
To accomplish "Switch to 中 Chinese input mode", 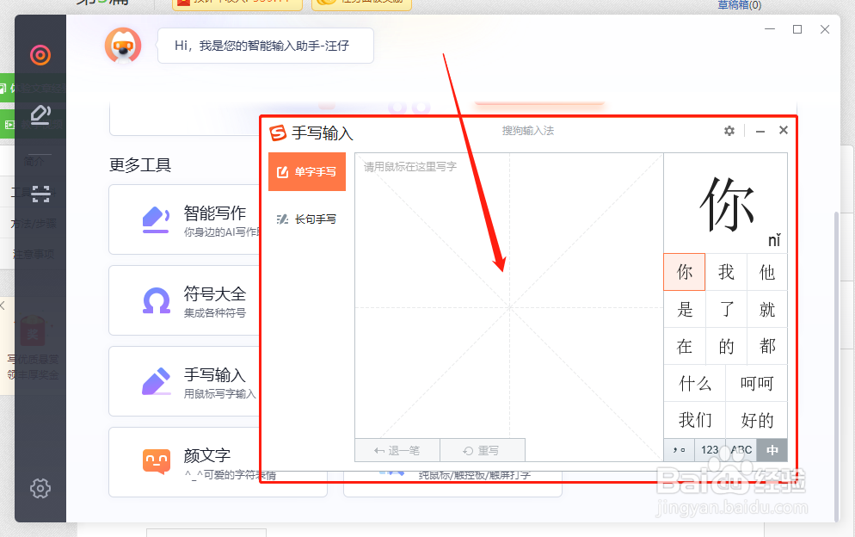I will (x=772, y=450).
